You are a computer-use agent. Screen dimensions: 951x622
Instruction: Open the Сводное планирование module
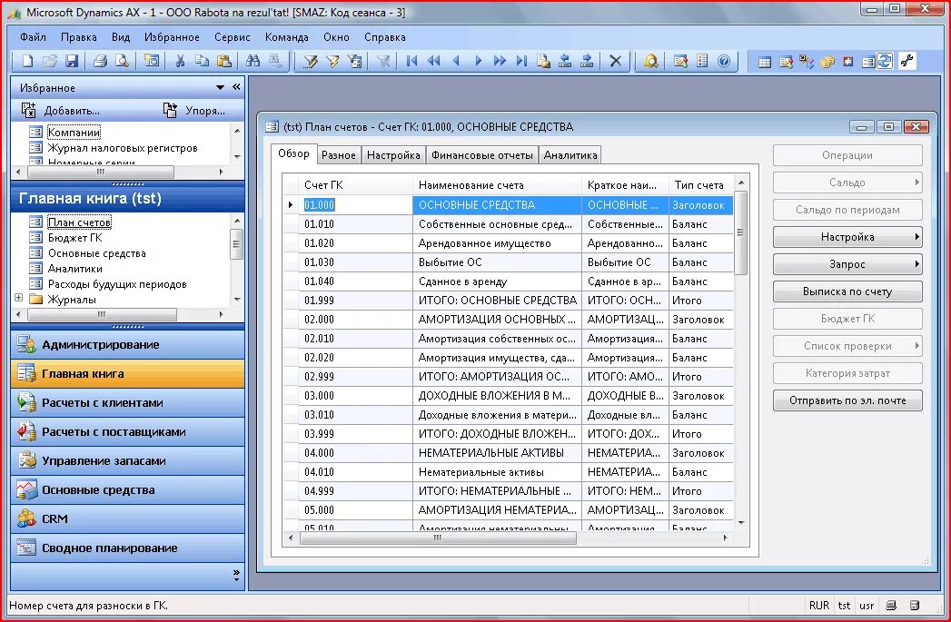[x=127, y=548]
